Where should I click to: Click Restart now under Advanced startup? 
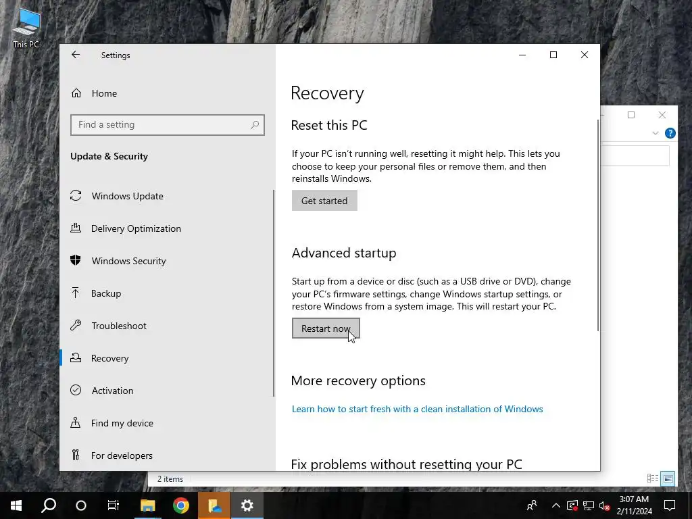point(326,328)
